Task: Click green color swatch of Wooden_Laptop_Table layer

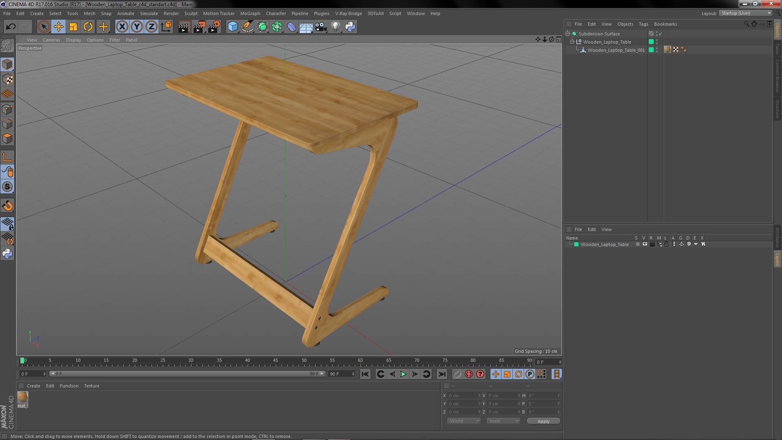Action: (x=576, y=244)
